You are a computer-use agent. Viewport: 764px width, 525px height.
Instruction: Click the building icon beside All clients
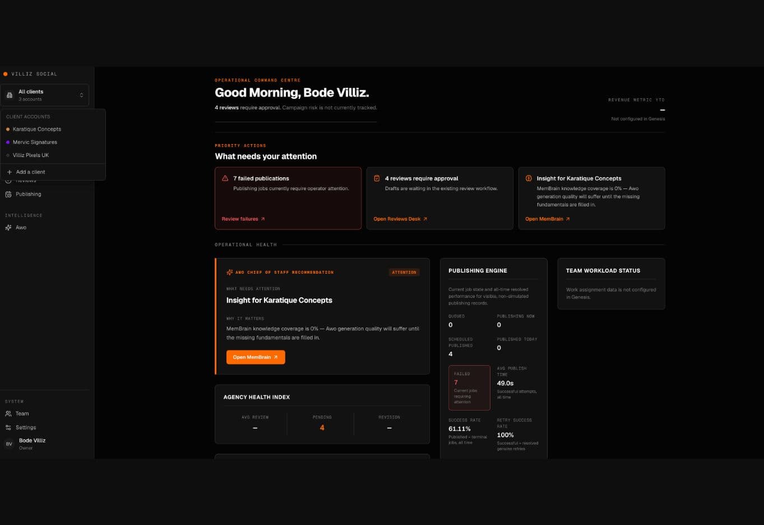click(x=10, y=95)
